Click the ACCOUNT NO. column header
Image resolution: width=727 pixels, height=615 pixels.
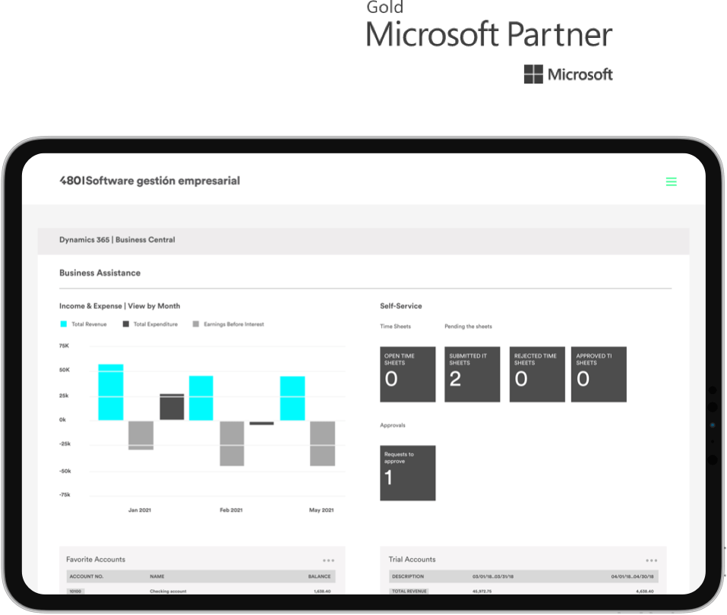point(87,576)
